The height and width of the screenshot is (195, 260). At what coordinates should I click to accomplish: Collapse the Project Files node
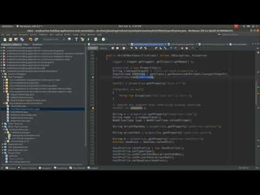click(3, 153)
